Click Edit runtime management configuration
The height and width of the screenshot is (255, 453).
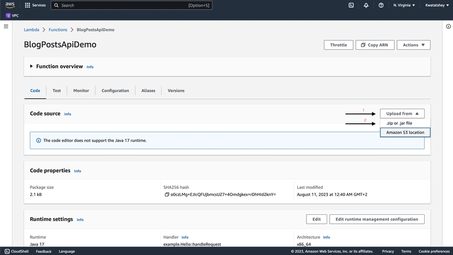[x=377, y=219]
